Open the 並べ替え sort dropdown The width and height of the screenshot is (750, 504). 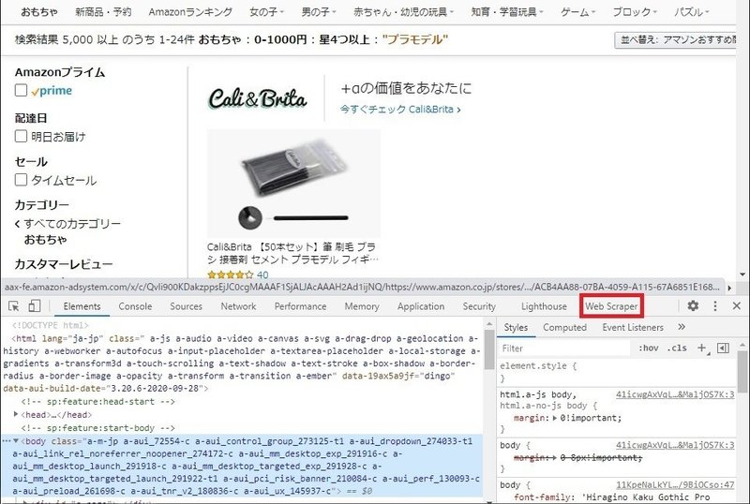point(675,39)
